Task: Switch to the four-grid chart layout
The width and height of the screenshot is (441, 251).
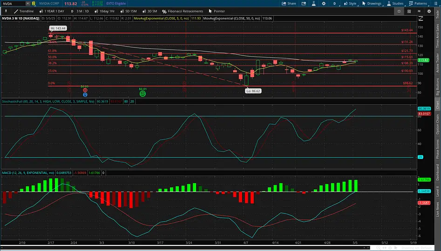Action: coord(409,11)
